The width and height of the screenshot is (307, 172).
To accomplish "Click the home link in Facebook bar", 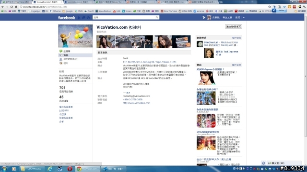I will tap(237, 18).
